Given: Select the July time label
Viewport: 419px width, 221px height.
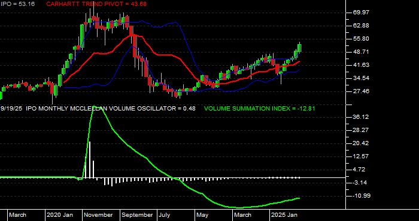Looking at the screenshot, I should 164,215.
